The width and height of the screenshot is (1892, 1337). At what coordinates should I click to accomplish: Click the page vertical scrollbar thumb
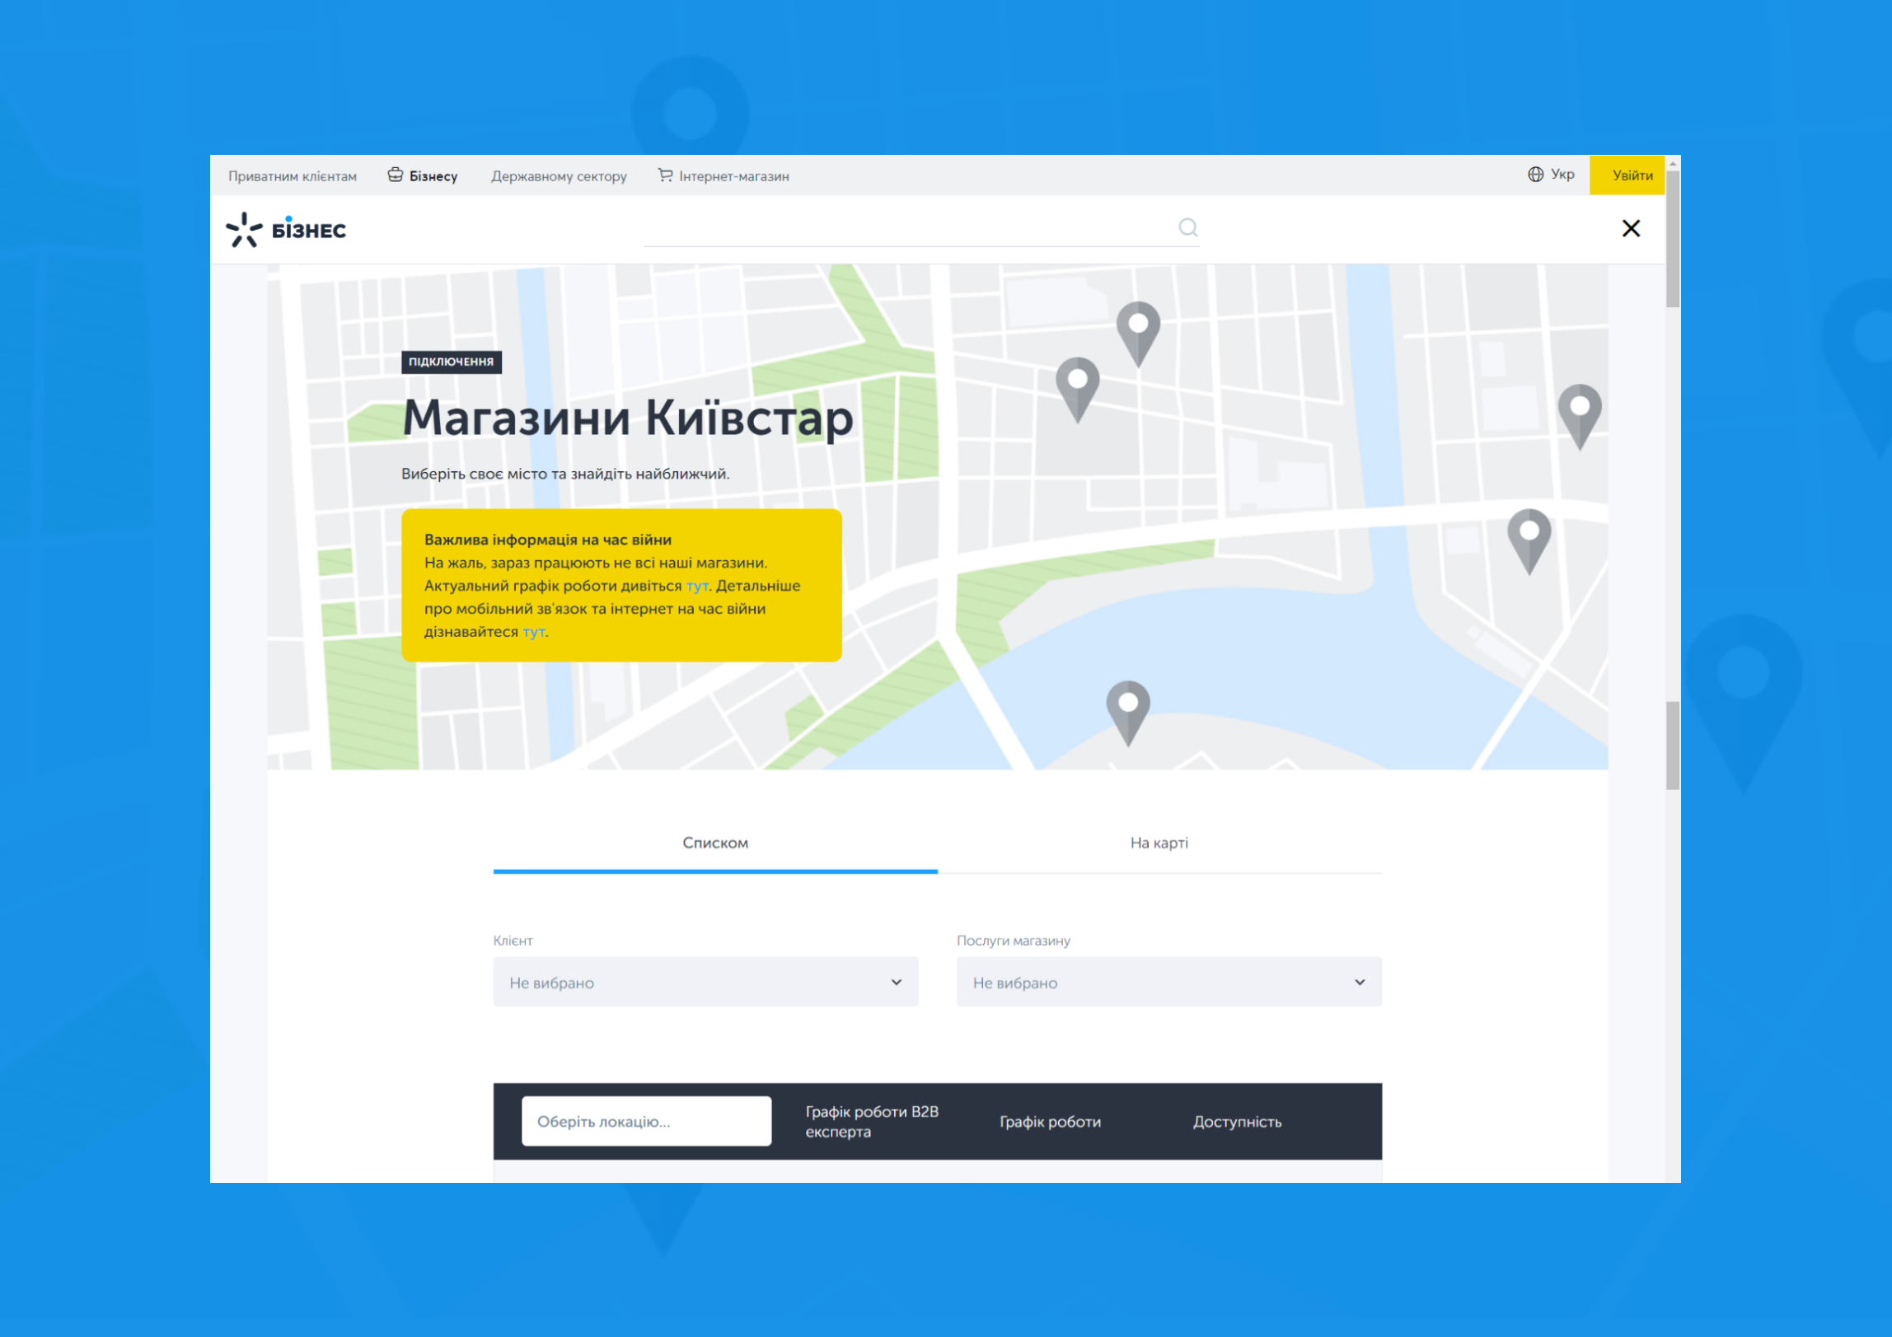tap(1672, 239)
